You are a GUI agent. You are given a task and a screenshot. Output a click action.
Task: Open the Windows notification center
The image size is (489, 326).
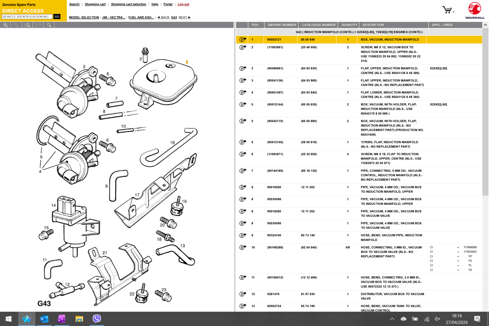coord(477,319)
